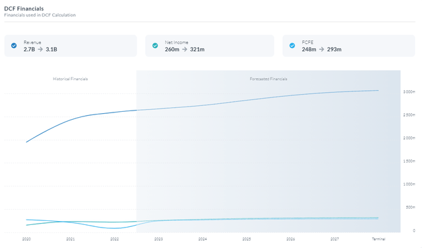Click the Terminal x-axis label
Viewport: 422px width, 248px height.
pyautogui.click(x=378, y=239)
